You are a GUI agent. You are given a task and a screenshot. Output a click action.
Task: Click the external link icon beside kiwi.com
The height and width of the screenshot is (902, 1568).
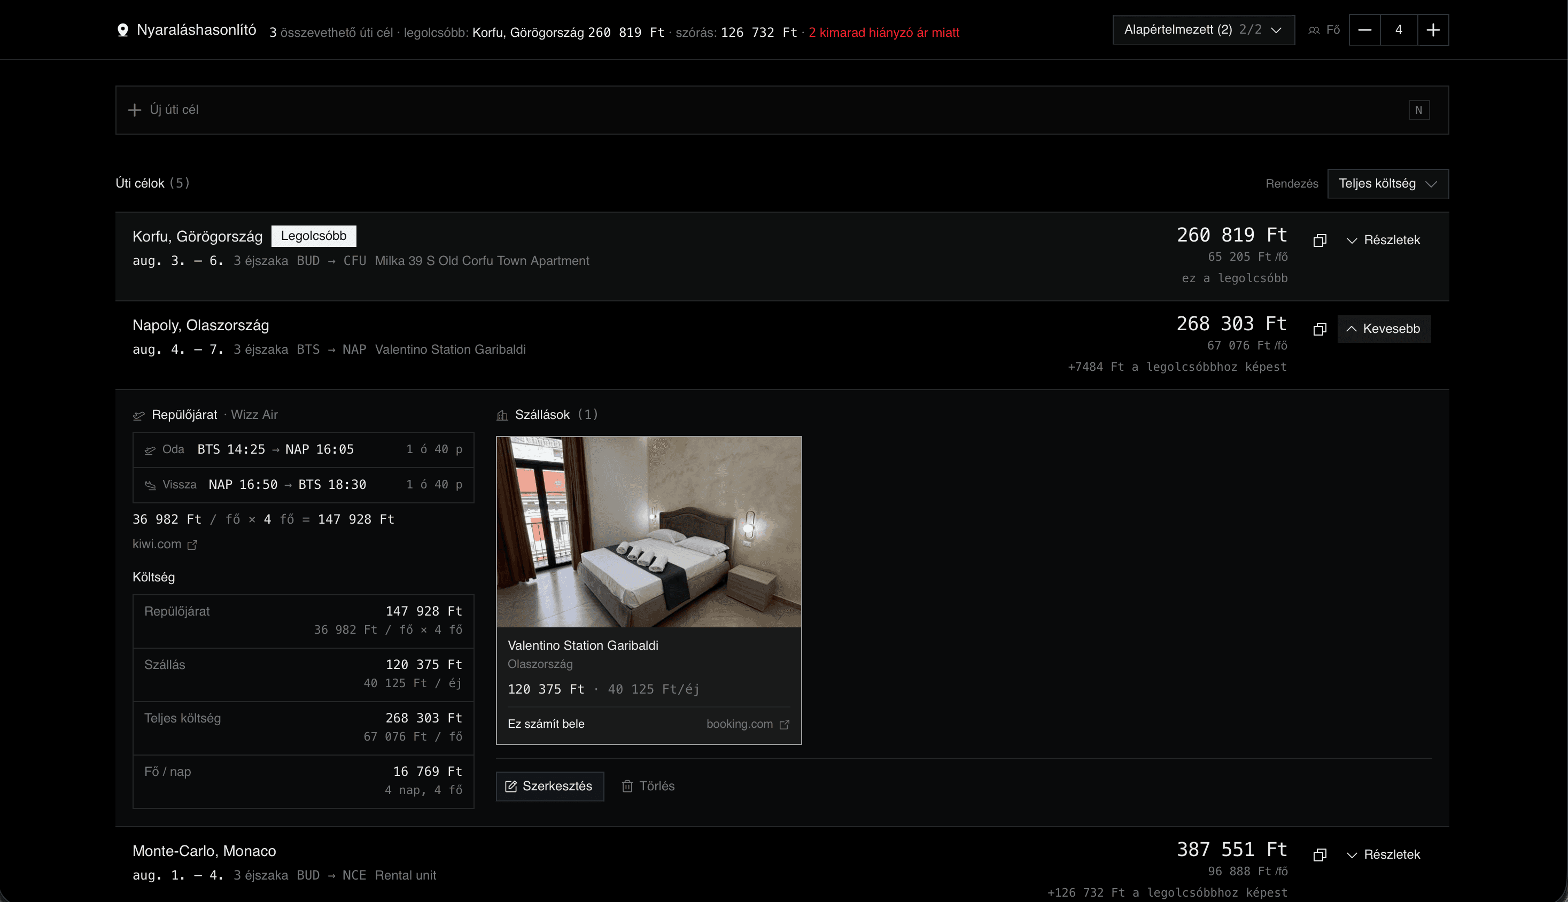192,545
